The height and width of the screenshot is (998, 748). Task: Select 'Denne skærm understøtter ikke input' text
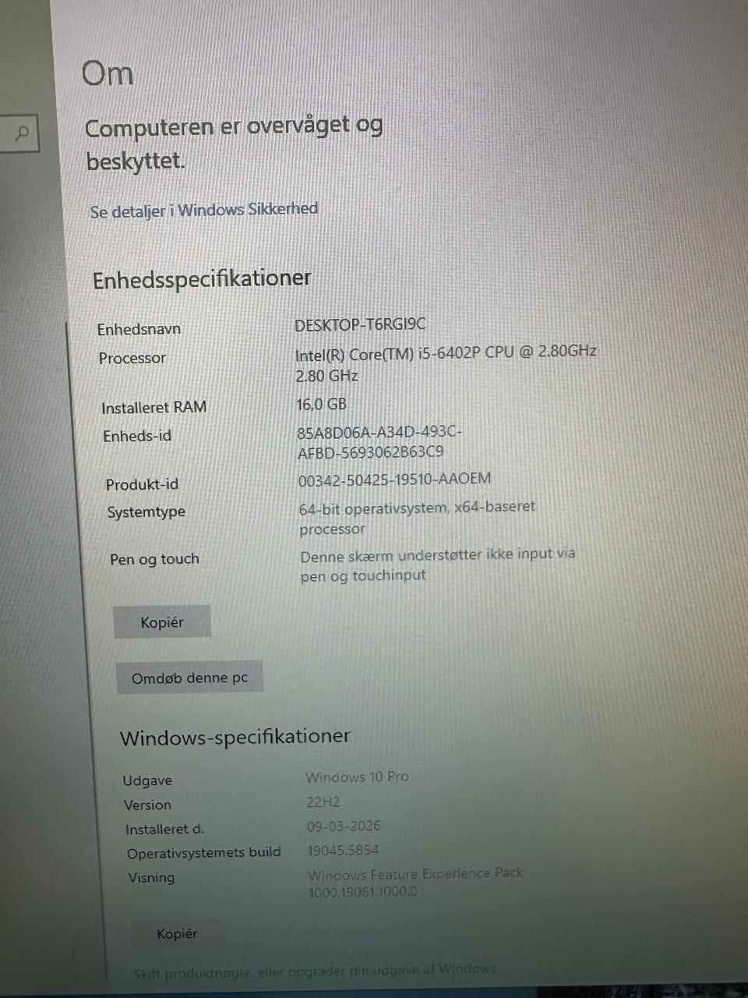(438, 564)
